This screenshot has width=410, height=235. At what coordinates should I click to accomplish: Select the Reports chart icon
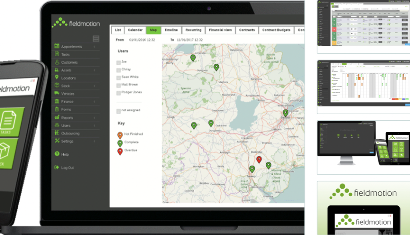pos(57,117)
